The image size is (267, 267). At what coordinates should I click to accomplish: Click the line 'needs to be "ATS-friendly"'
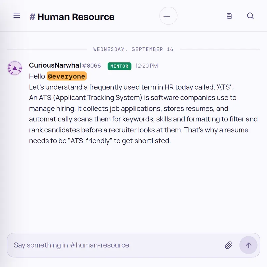(x=100, y=141)
